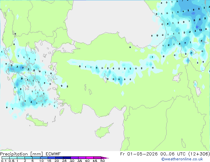The image size is (210, 162).
Task: Click the "10" legend scale label
Action: pyautogui.click(x=41, y=161)
